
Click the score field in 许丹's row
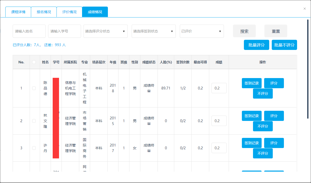(219, 148)
